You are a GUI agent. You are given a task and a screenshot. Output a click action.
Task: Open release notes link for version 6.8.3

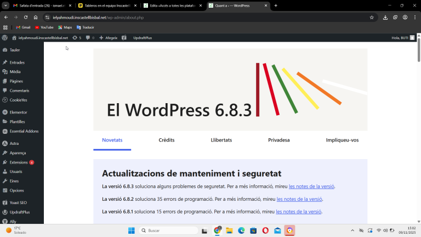(311, 187)
